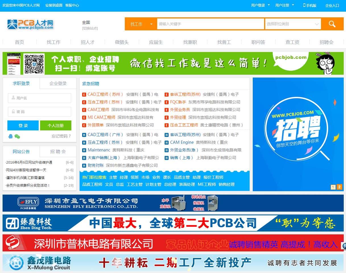
Task: Open the 选择职位类别 category dropdown
Action: [293, 24]
